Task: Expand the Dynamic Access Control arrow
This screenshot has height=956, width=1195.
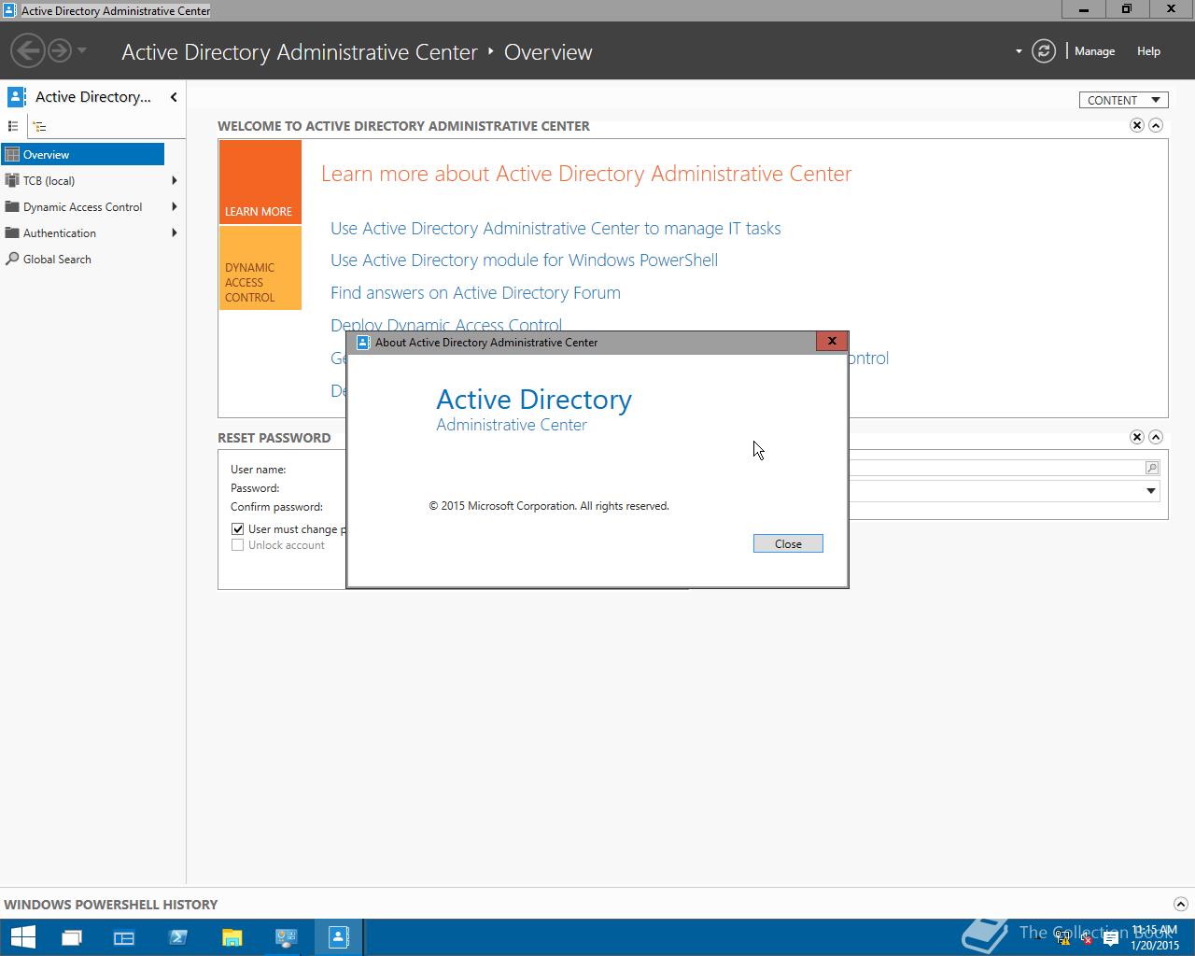Action: 175,206
